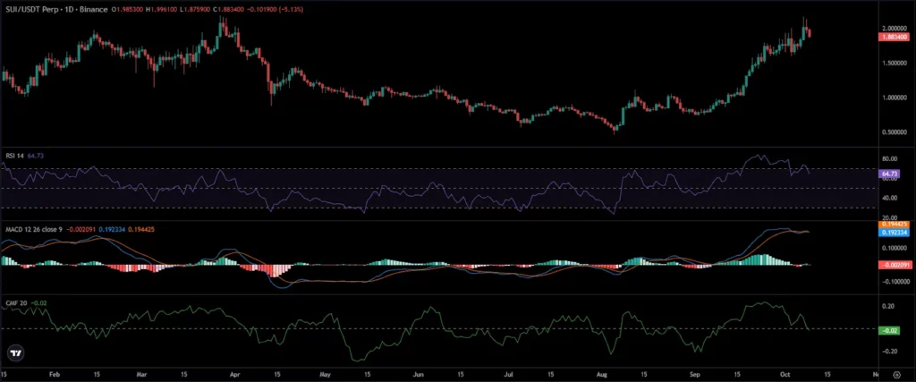Click the red current price label 1.883400

[x=894, y=37]
